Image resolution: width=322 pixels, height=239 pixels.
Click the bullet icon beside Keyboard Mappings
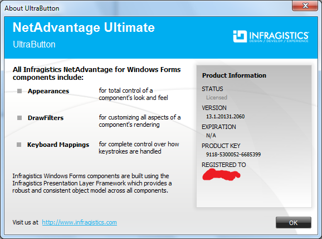[19, 145]
